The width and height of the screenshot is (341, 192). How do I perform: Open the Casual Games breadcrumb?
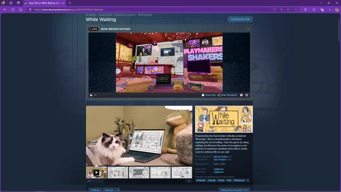pyautogui.click(x=105, y=15)
